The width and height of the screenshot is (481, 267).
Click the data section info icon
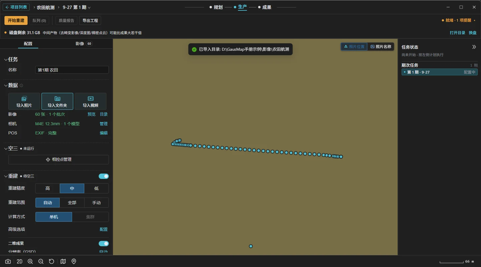point(21,86)
